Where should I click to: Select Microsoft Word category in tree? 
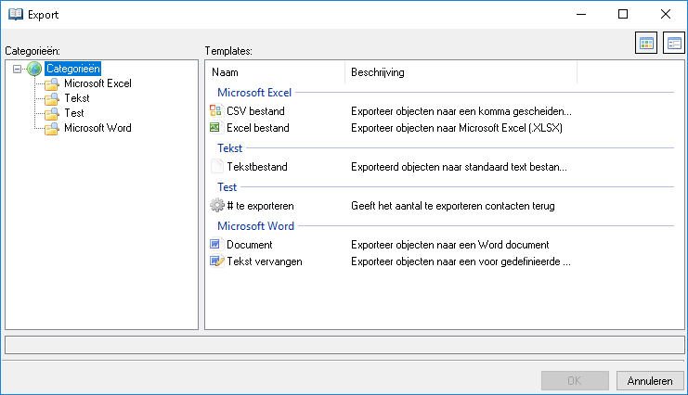point(97,128)
